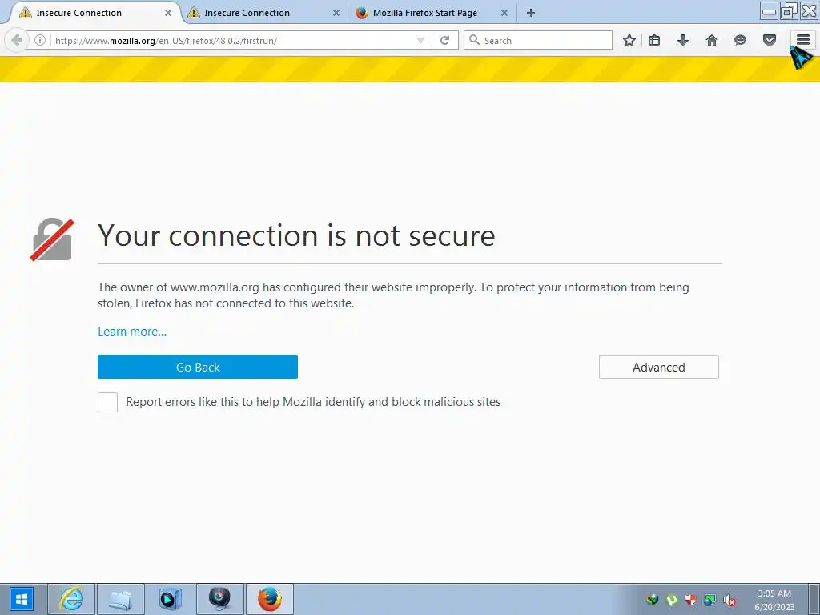Bookmark this page with the star icon
820x615 pixels.
click(629, 40)
